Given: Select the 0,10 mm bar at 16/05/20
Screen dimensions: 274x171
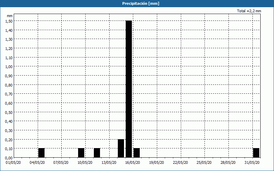Looking at the screenshot, I should click(x=137, y=153).
